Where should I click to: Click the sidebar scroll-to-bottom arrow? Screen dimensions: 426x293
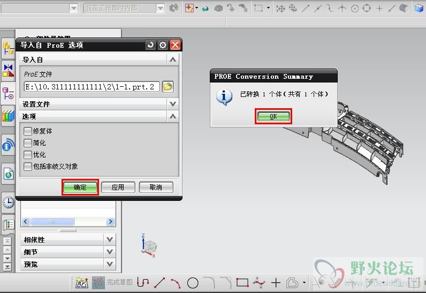coord(7,267)
